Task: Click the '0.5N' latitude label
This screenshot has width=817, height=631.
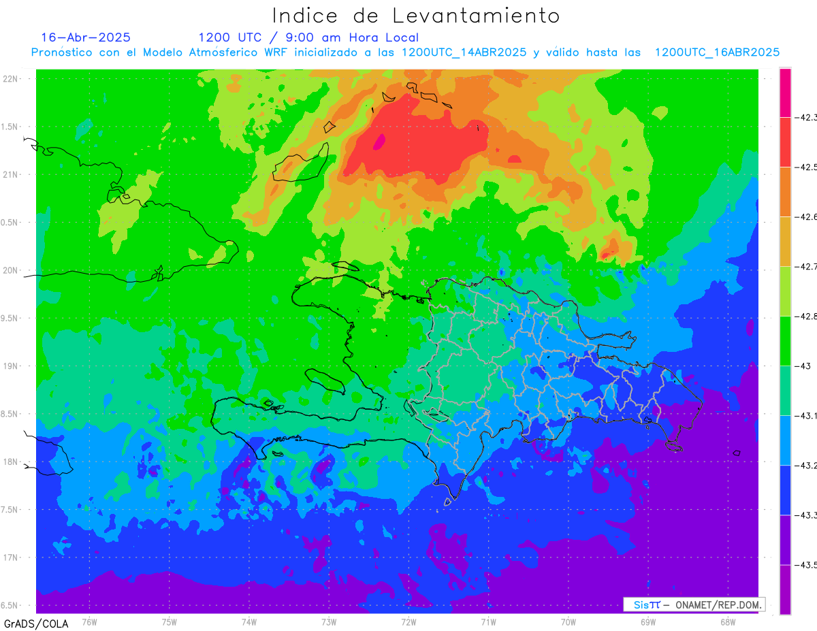Action: 10,222
